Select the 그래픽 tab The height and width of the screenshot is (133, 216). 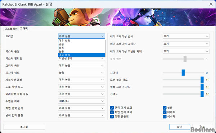(x=24, y=29)
